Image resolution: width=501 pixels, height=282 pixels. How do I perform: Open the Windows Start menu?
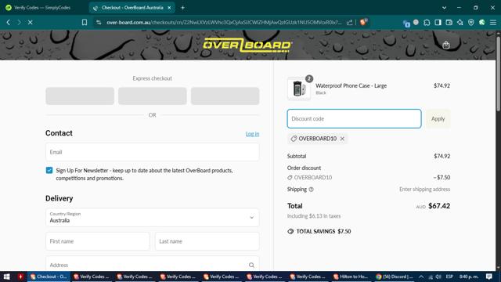[x=7, y=277]
